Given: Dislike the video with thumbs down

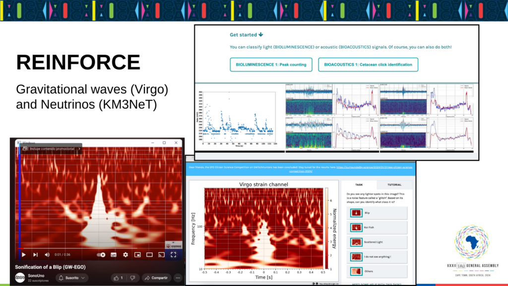Looking at the screenshot, I should pyautogui.click(x=132, y=278).
